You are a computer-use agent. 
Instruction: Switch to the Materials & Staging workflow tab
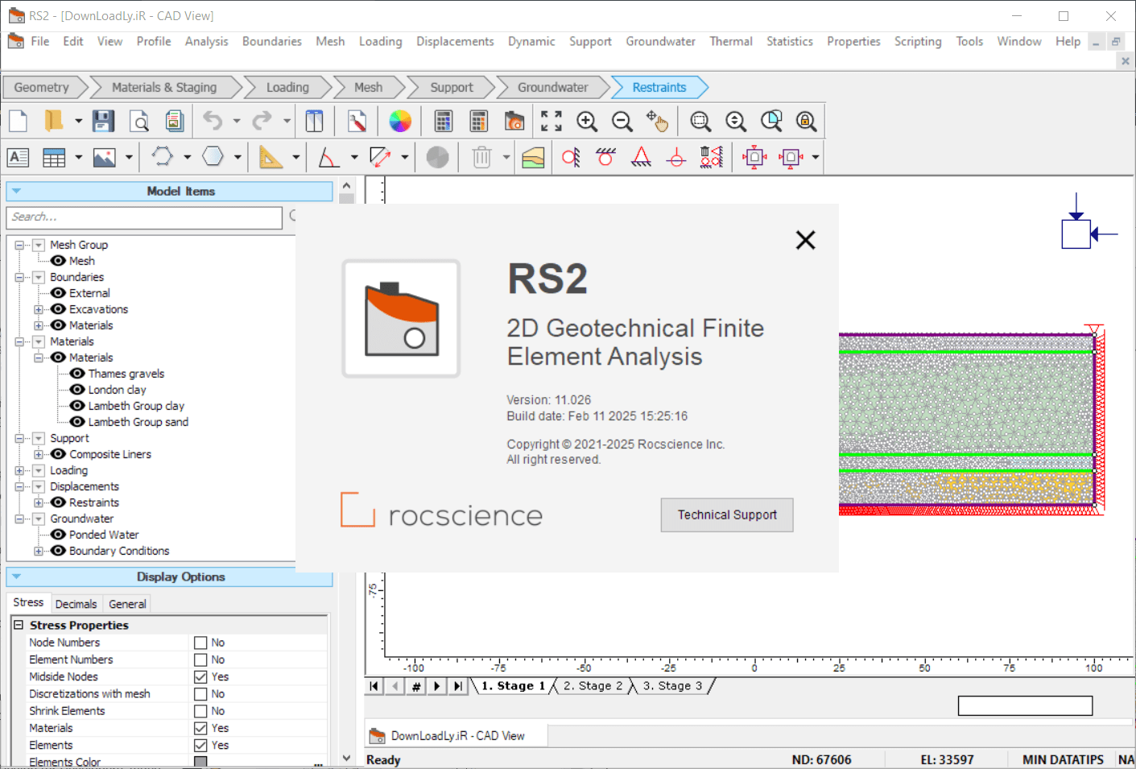[x=164, y=87]
